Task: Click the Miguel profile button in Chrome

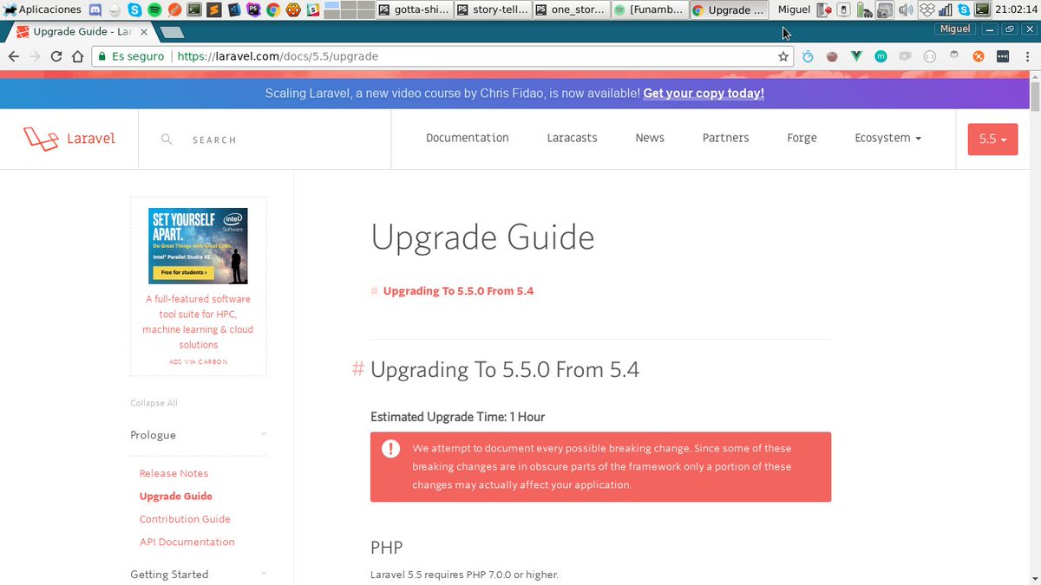Action: coord(955,29)
